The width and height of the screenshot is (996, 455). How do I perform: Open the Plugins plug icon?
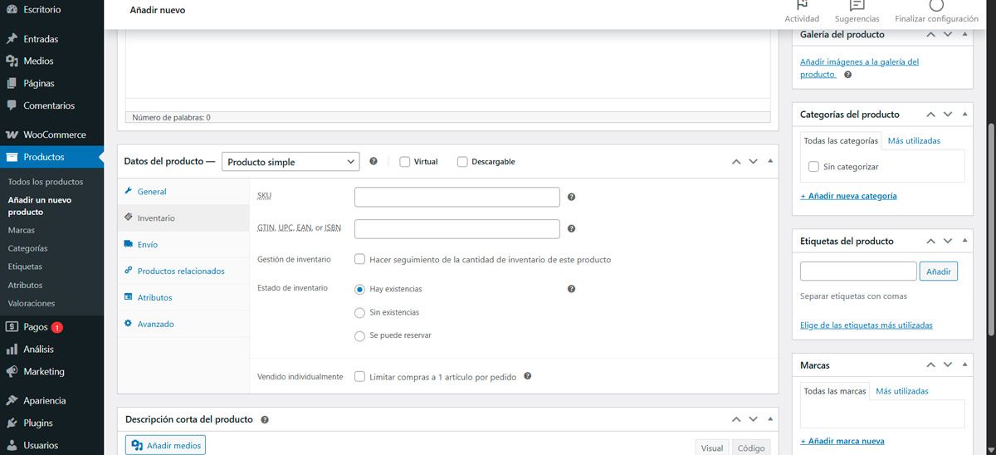click(12, 423)
